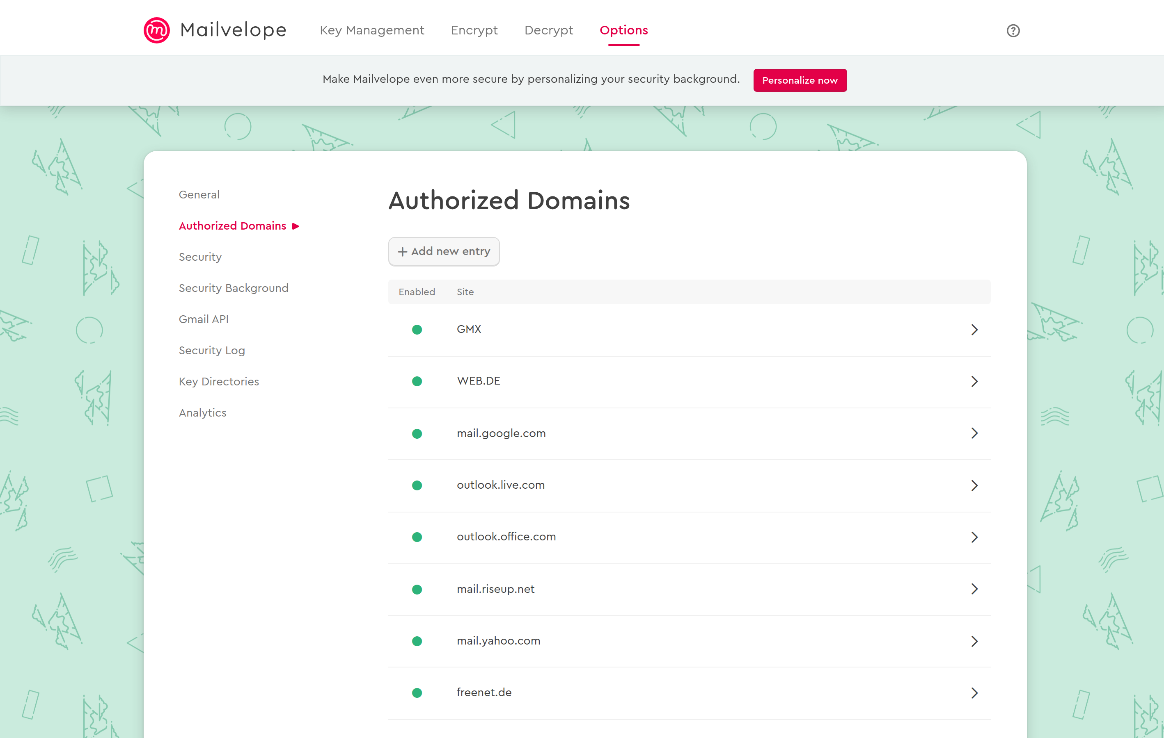Viewport: 1164px width, 738px height.
Task: Click the green enabled dot for GMX
Action: (417, 330)
